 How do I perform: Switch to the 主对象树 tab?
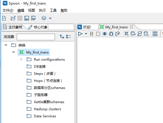coord(13,27)
